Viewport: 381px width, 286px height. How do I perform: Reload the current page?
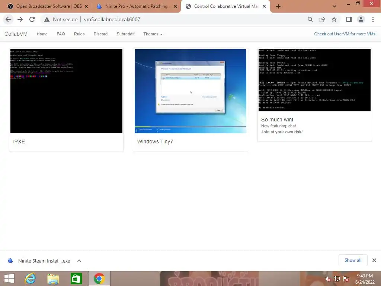pyautogui.click(x=32, y=19)
